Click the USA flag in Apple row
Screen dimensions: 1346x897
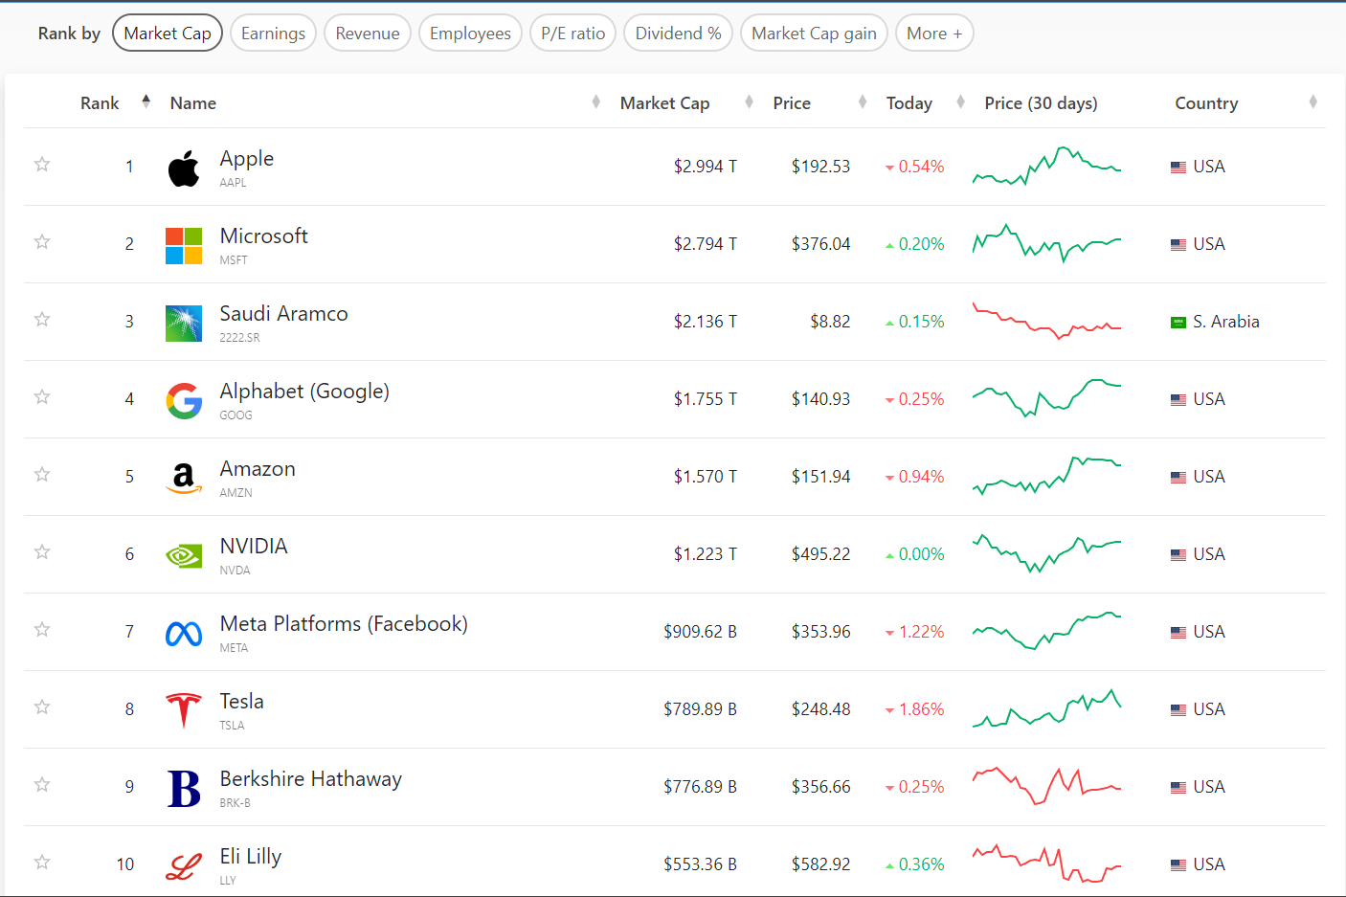(1178, 168)
